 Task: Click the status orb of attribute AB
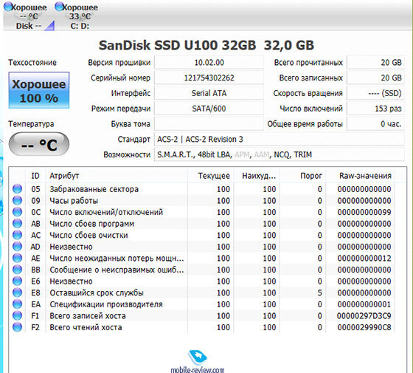coord(18,223)
